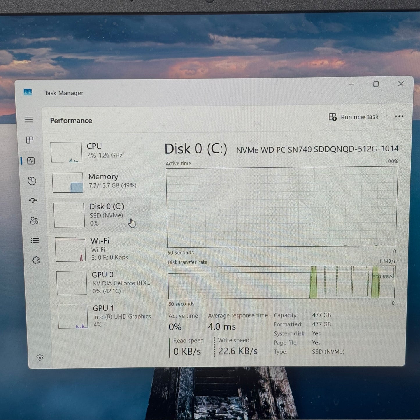Open GPU 1 Intel UHD Graphics entry

pos(104,317)
